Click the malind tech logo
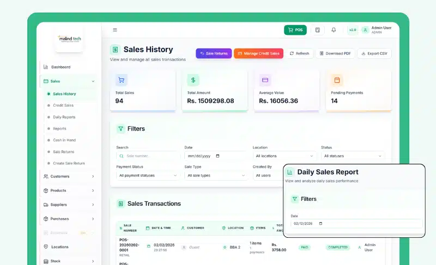Image resolution: width=436 pixels, height=265 pixels. (69, 39)
